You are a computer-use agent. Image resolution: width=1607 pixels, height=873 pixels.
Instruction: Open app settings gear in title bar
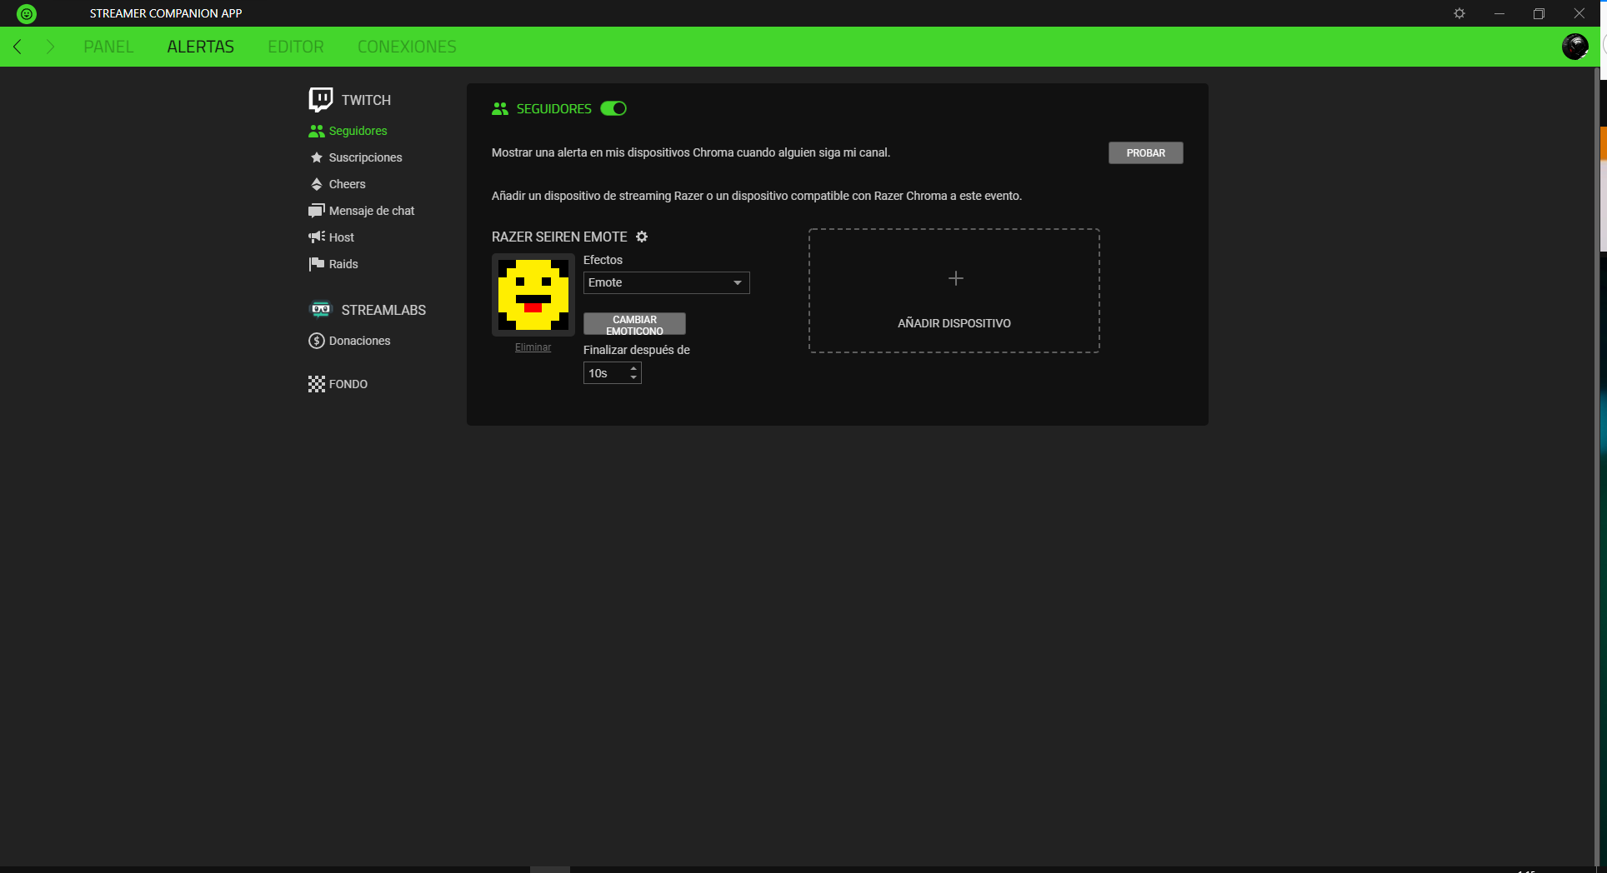coord(1459,13)
